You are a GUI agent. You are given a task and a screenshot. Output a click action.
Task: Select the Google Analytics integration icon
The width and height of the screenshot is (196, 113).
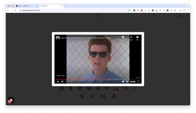[134, 88]
